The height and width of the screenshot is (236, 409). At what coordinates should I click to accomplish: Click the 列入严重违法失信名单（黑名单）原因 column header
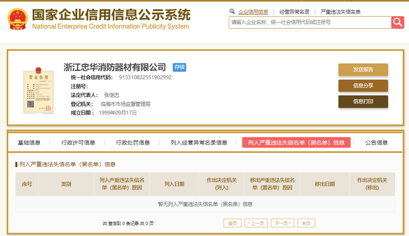(122, 184)
